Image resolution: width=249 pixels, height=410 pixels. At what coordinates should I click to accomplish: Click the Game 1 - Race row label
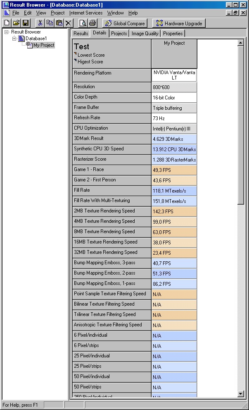(x=112, y=170)
